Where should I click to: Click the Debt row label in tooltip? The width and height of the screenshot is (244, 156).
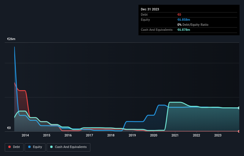click(x=144, y=15)
